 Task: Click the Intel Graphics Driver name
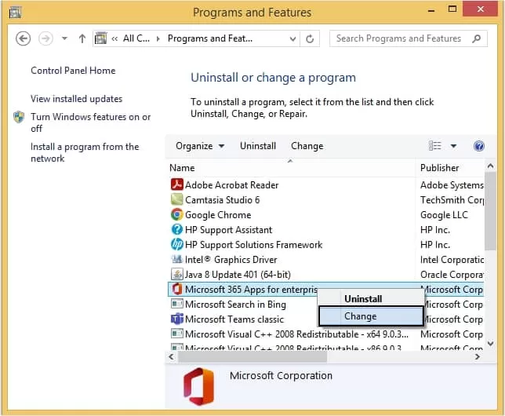pyautogui.click(x=231, y=260)
